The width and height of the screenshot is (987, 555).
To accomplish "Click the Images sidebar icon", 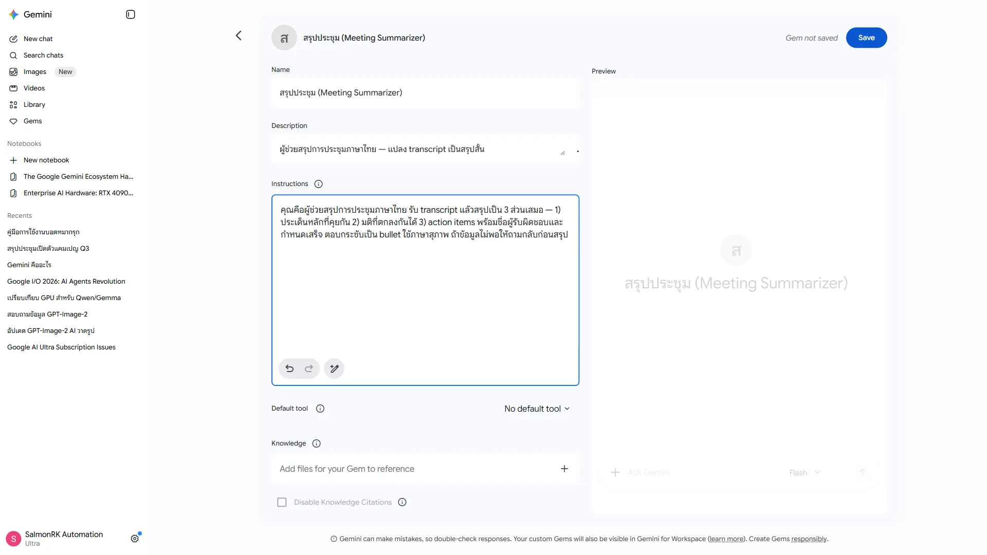I will (13, 72).
